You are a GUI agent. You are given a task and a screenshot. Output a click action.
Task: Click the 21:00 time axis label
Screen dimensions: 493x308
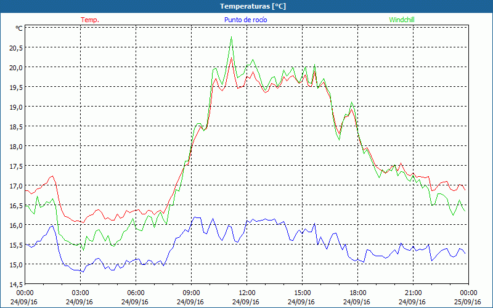pos(413,293)
